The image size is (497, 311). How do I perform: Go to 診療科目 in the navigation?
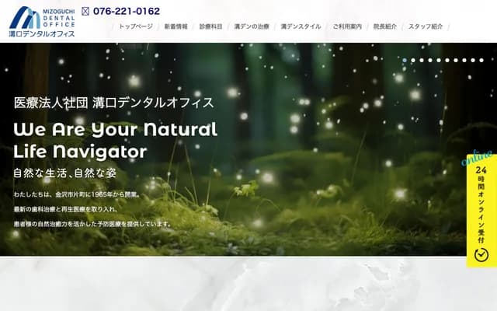pyautogui.click(x=210, y=26)
